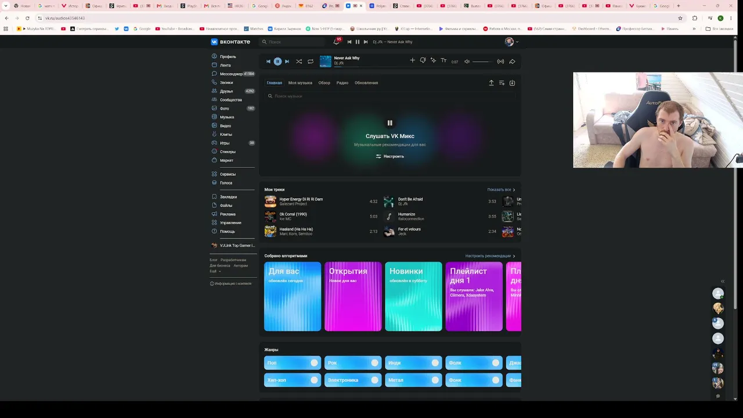The width and height of the screenshot is (743, 418).
Task: Select the Хип-хоп genre
Action: (293, 380)
